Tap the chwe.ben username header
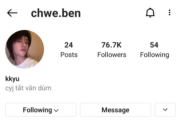181x125 pixels. click(x=56, y=13)
